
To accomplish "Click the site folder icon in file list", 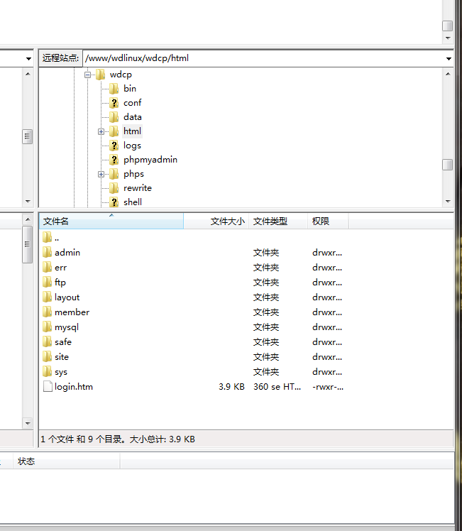I will [x=48, y=356].
